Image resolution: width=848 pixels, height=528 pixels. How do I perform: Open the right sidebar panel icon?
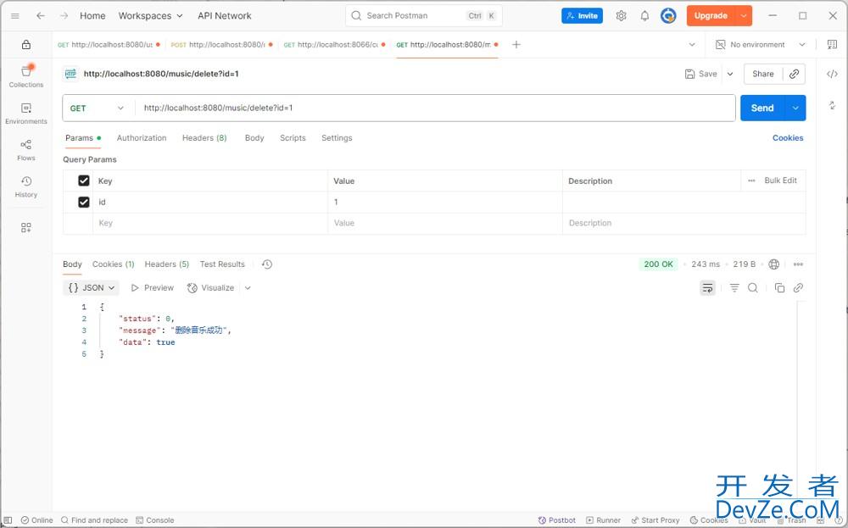pos(832,44)
